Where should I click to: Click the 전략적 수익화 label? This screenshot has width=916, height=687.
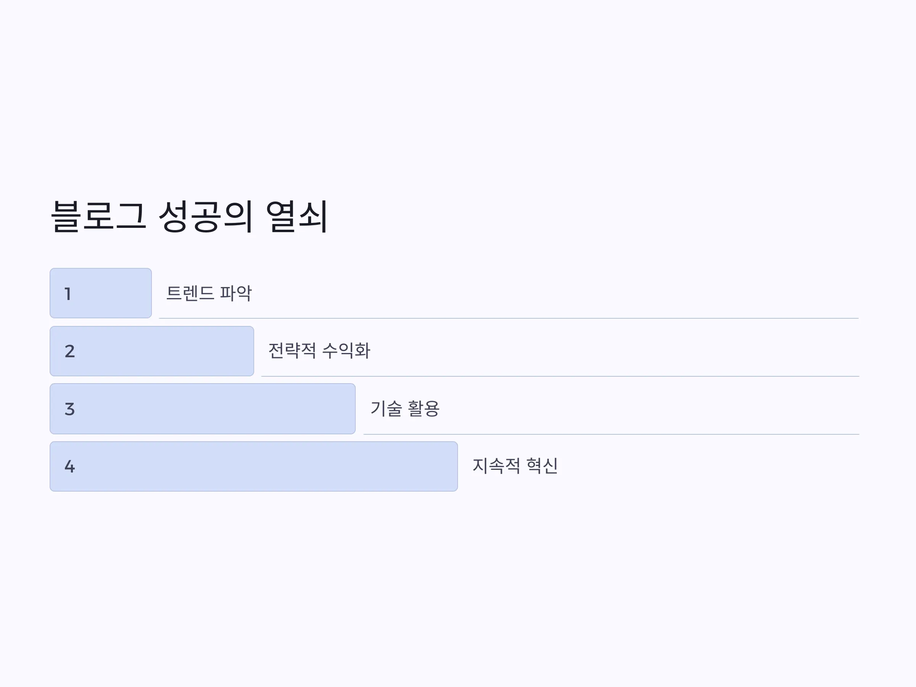click(319, 351)
